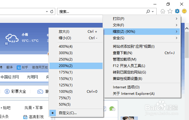This screenshot has height=120, width=189.
Task: Open the 中国经济网 link
Action: 10,77
